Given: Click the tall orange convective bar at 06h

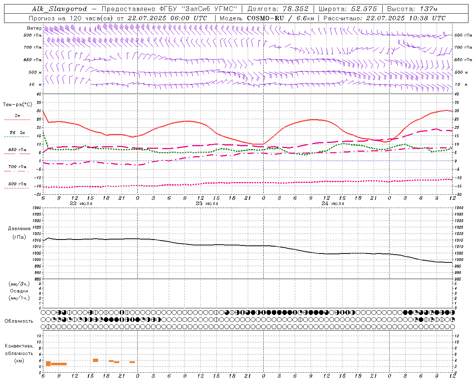Looking at the screenshot, I should tap(48, 363).
